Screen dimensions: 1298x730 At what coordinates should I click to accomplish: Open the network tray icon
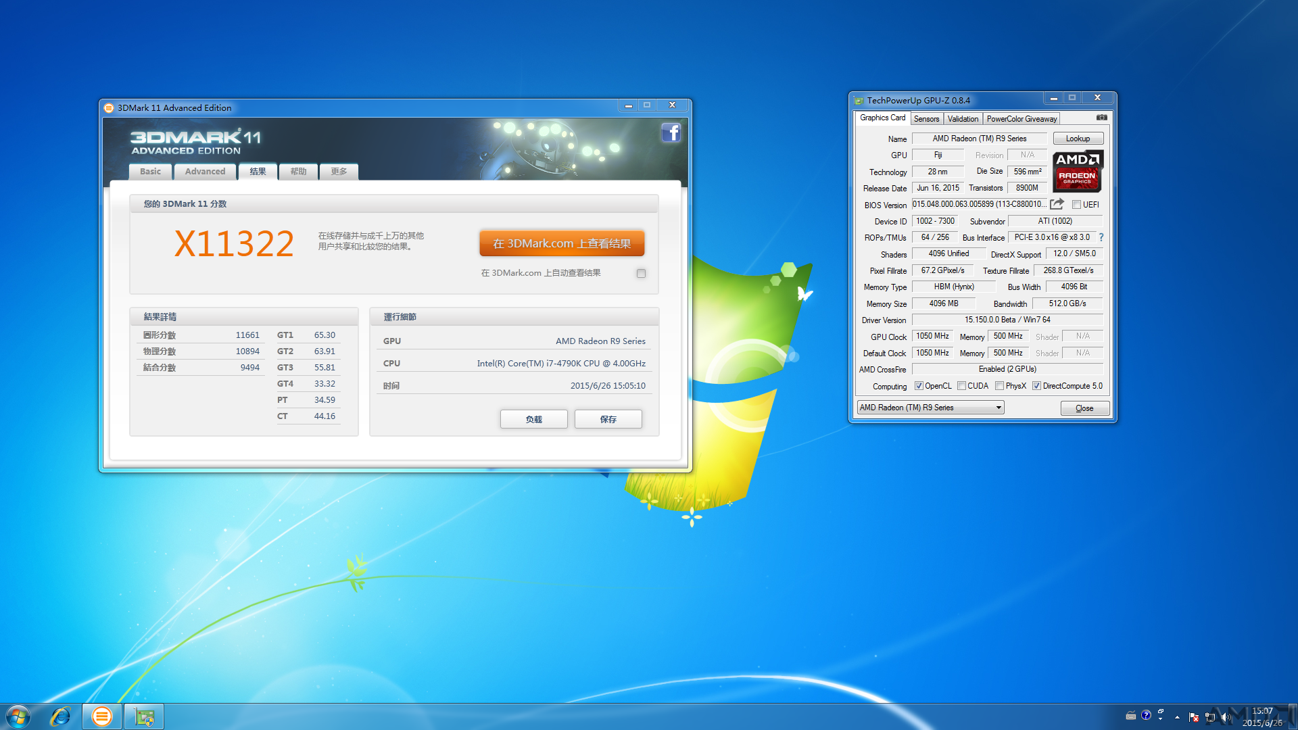pos(1210,717)
